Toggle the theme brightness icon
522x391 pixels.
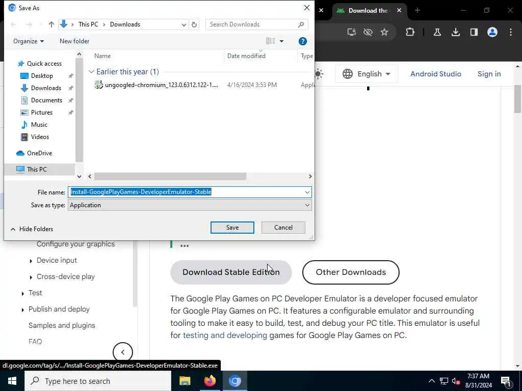click(319, 74)
